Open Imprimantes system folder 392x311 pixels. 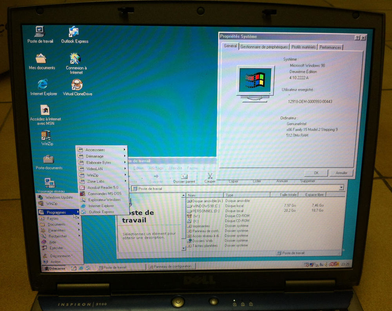click(198, 226)
